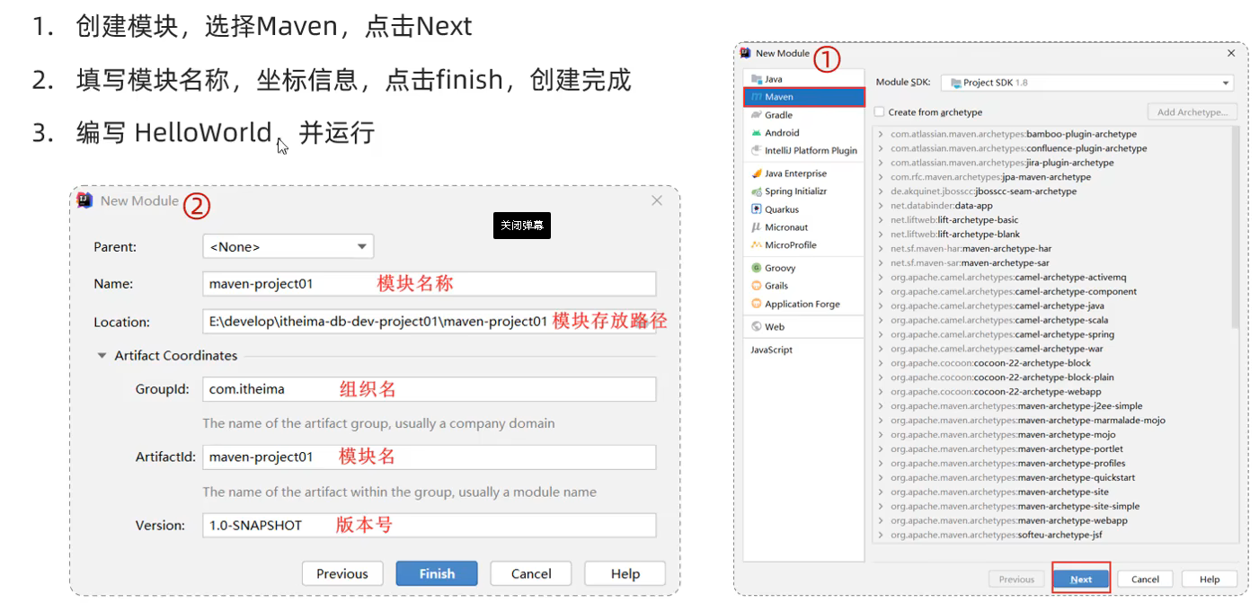Click the Java icon in module list
1259x612 pixels.
[x=757, y=79]
